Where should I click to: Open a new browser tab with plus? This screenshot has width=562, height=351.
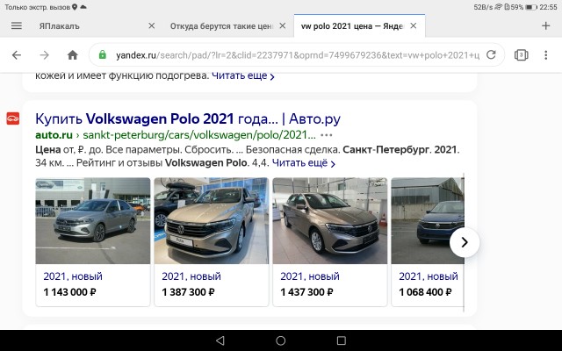545,25
